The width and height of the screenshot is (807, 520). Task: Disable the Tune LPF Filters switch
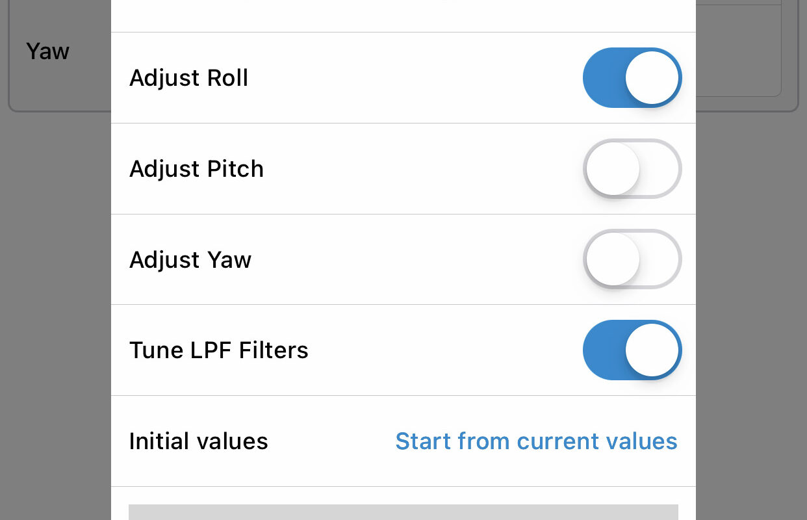pyautogui.click(x=632, y=350)
